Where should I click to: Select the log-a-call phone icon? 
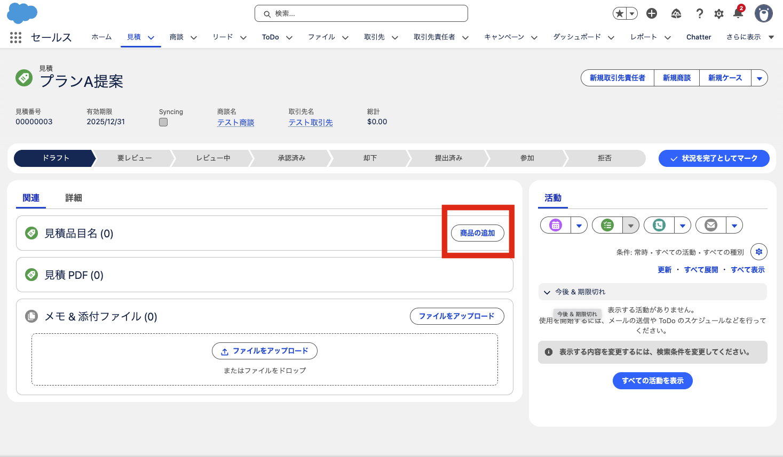click(658, 225)
